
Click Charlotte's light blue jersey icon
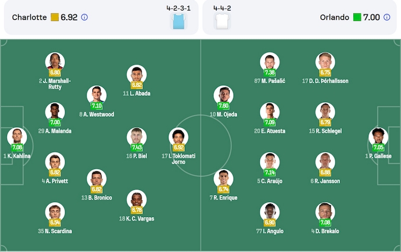(177, 21)
